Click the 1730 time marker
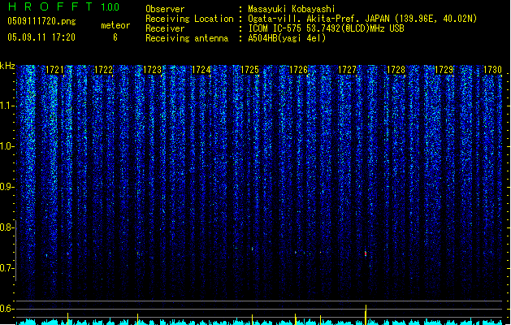The width and height of the screenshot is (511, 325). pos(493,70)
